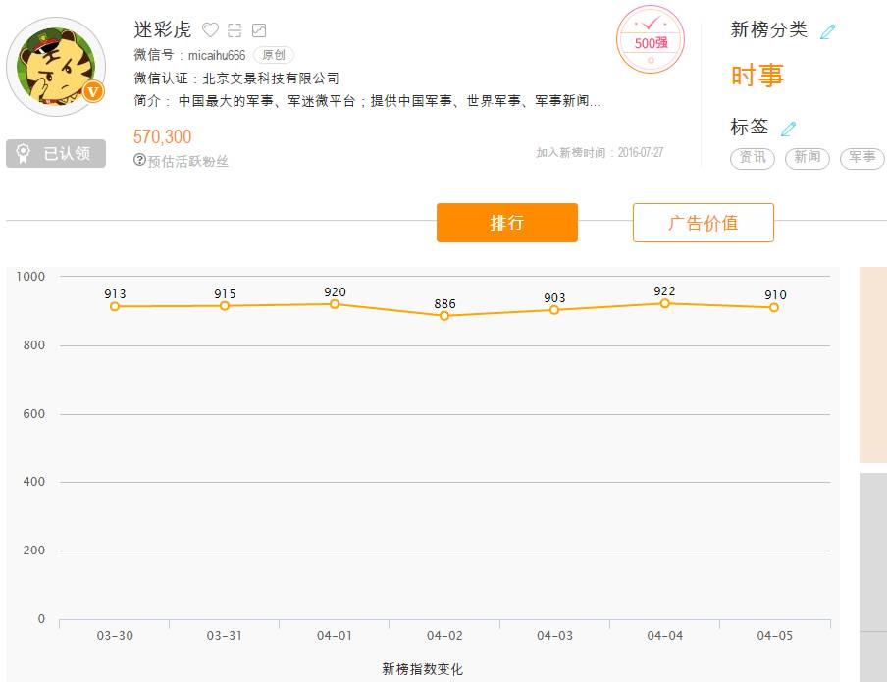Click the 570,300 active fans number
This screenshot has height=682, width=887.
tap(163, 136)
